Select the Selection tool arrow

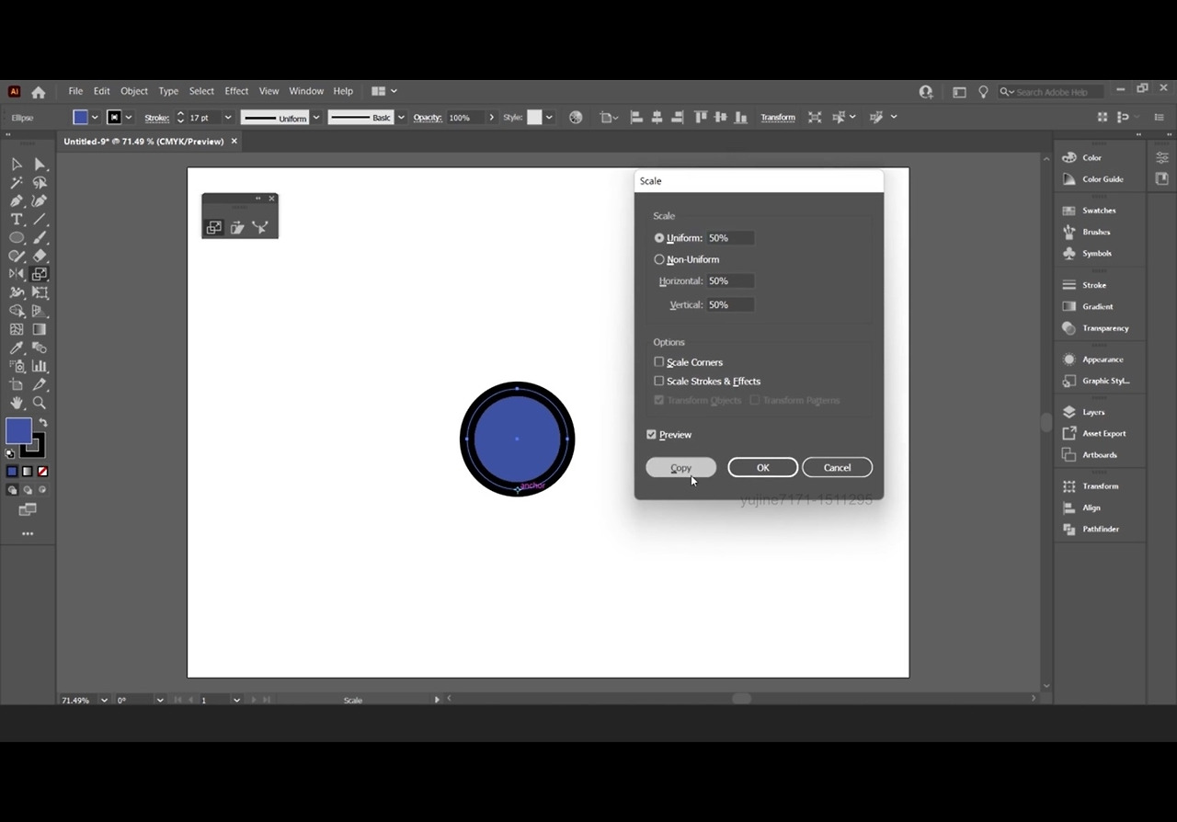tap(17, 164)
